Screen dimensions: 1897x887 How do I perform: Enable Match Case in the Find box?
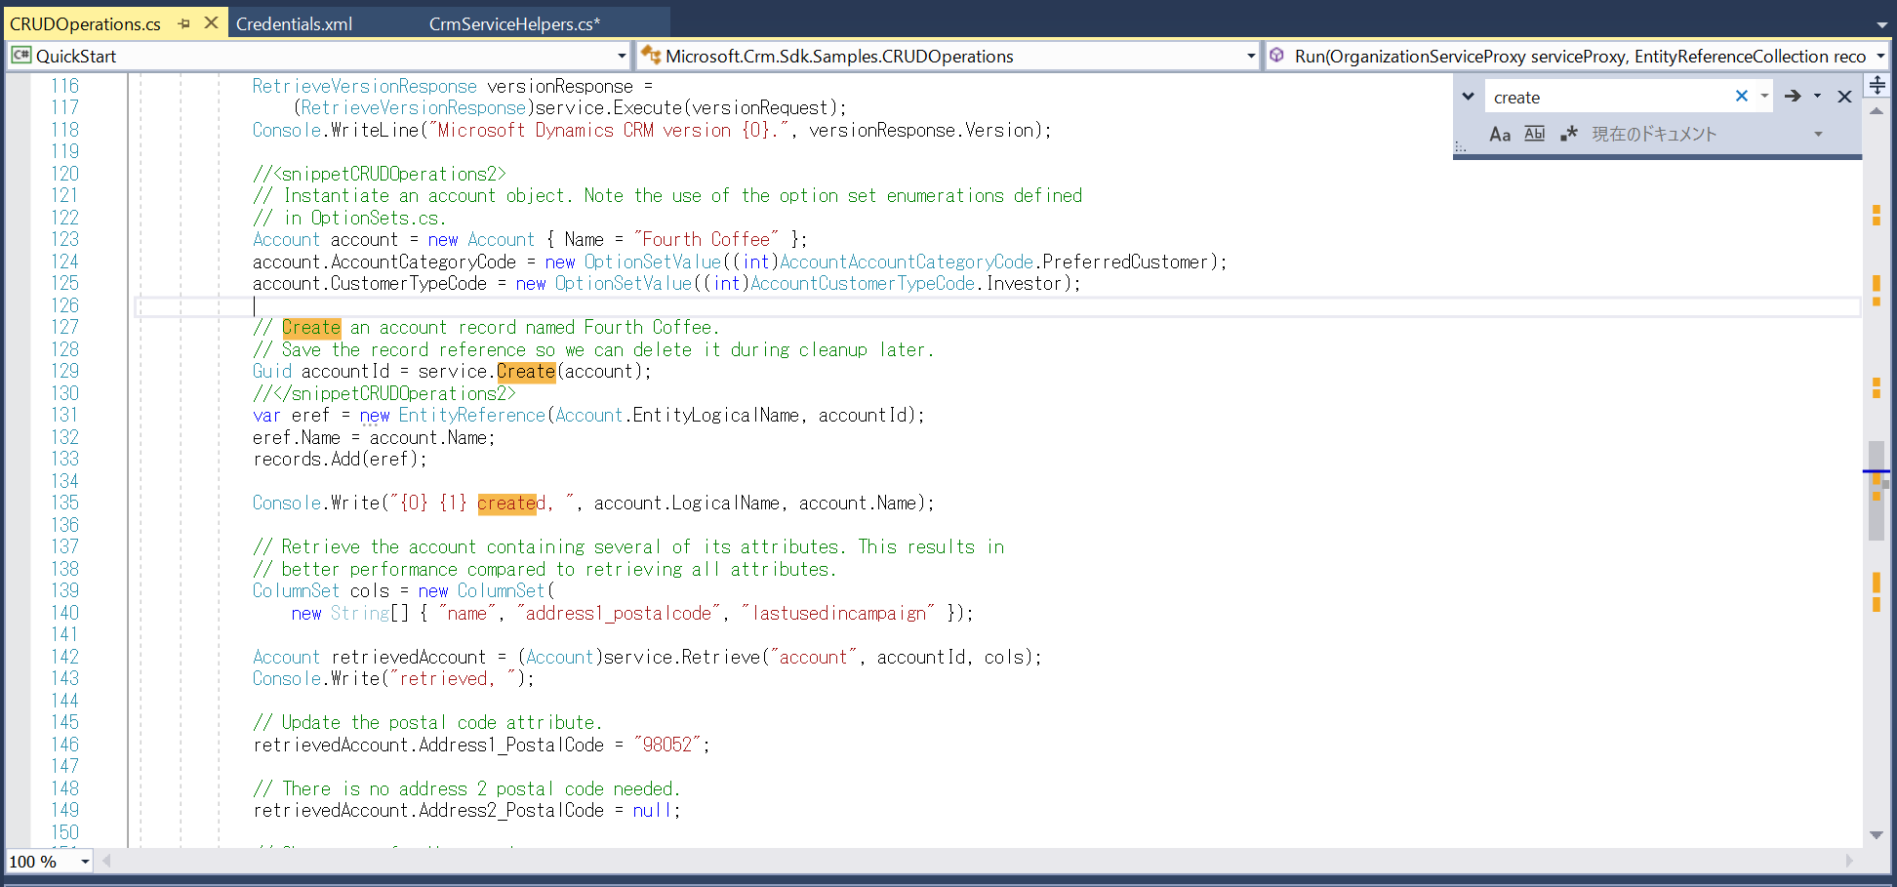[x=1500, y=134]
